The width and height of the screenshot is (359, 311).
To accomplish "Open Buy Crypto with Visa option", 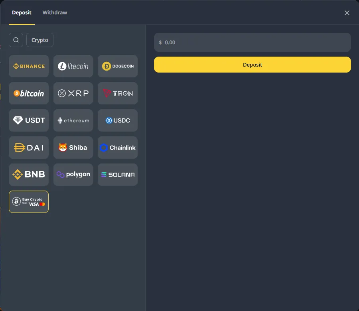I will 29,202.
